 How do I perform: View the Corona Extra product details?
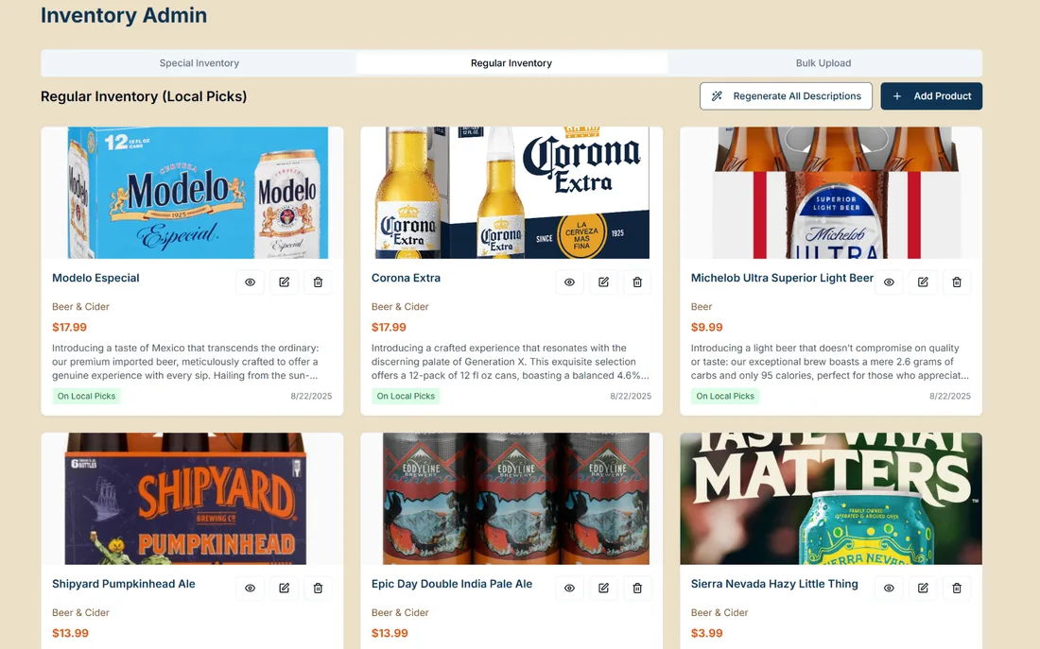click(569, 282)
